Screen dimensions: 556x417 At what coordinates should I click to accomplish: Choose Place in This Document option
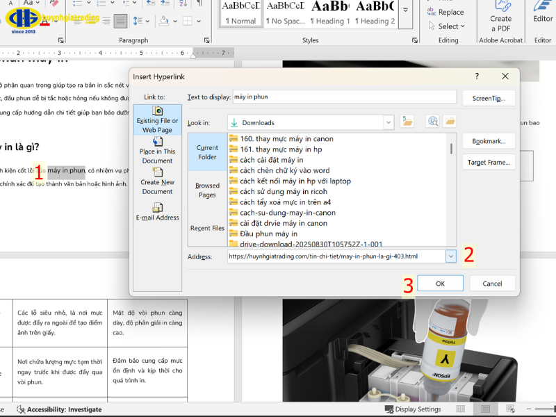[x=158, y=150]
